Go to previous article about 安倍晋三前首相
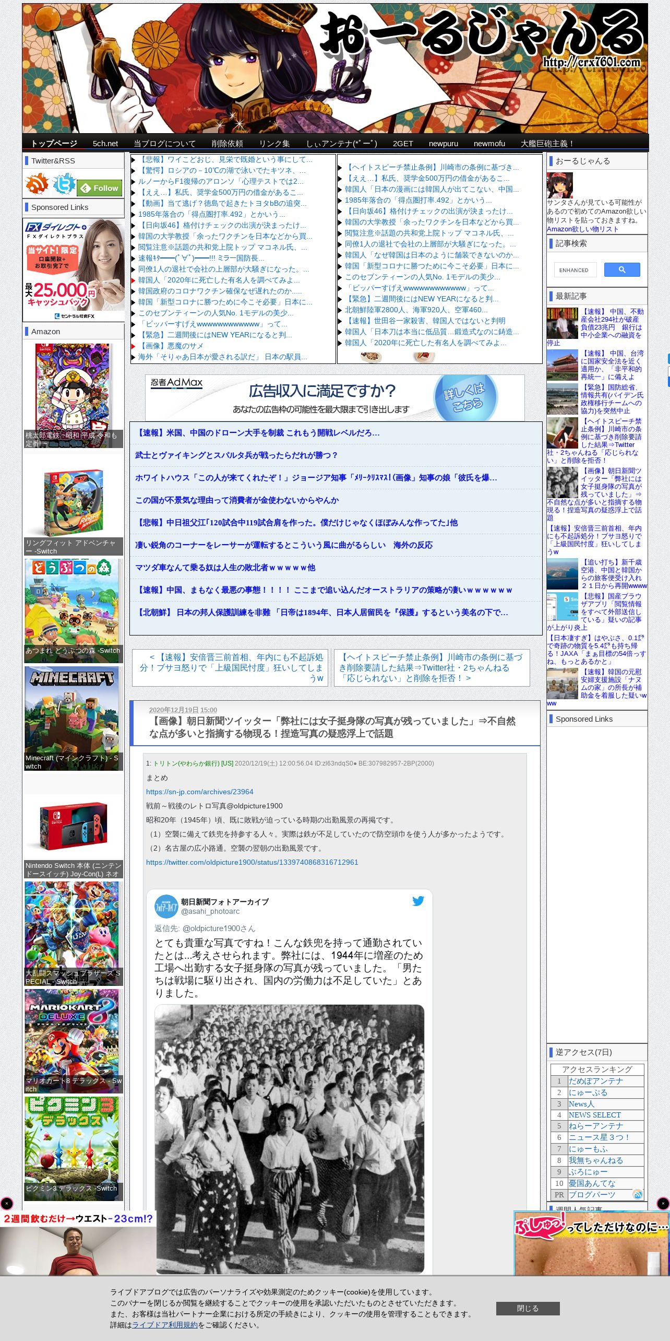The width and height of the screenshot is (670, 1341). pos(230,667)
